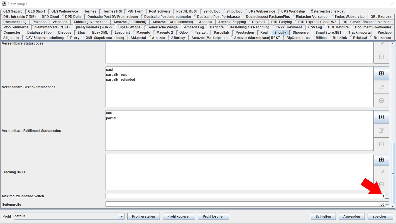Open the Österreichische Post tab
The height and width of the screenshot is (224, 396).
[328, 11]
